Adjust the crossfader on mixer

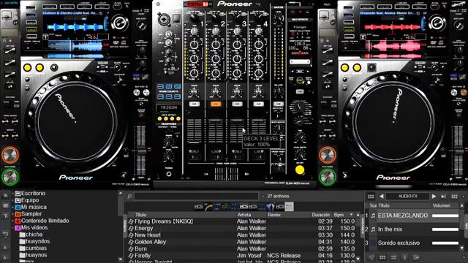pos(226,174)
